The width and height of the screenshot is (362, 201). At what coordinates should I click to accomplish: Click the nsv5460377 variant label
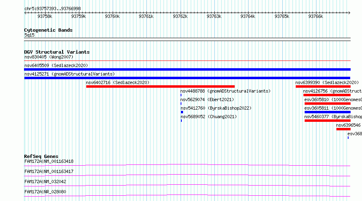click(333, 117)
